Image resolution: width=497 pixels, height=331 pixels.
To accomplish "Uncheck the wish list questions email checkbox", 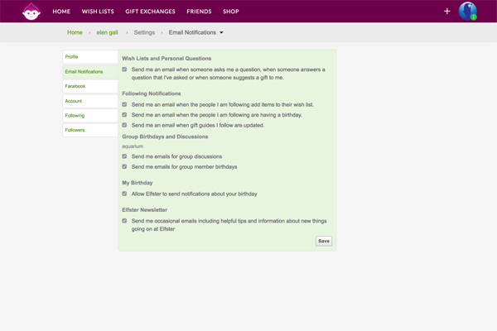I will coord(125,70).
